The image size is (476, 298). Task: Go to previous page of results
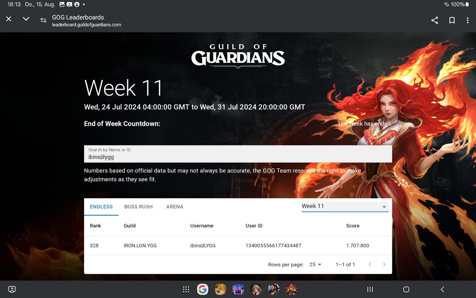[x=370, y=265]
